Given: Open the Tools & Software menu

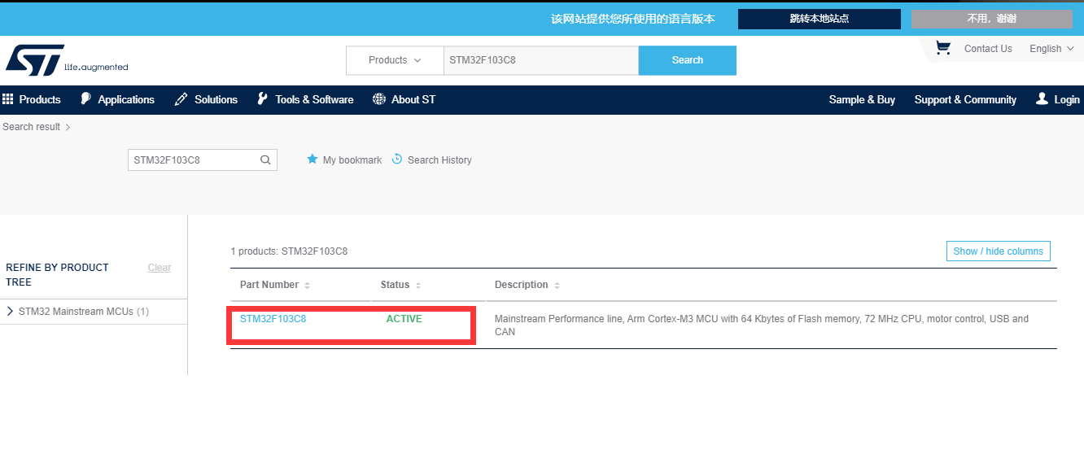Looking at the screenshot, I should click(314, 99).
